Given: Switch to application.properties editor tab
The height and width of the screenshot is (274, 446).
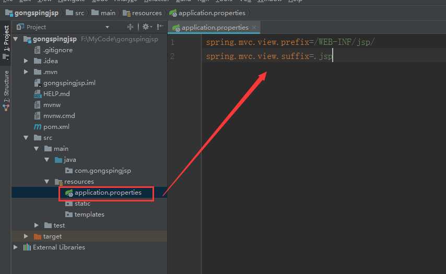Looking at the screenshot, I should pos(214,28).
